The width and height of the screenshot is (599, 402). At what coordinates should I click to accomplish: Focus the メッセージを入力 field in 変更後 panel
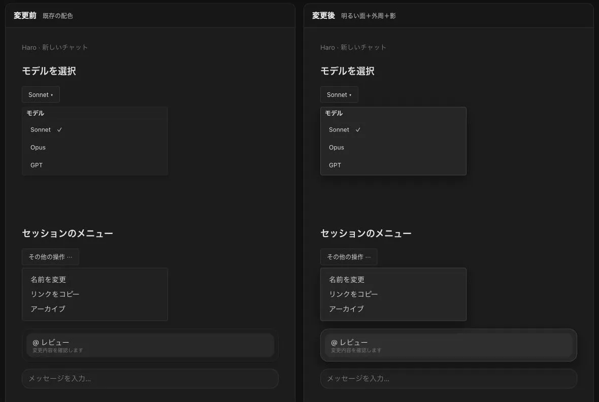[x=448, y=379]
